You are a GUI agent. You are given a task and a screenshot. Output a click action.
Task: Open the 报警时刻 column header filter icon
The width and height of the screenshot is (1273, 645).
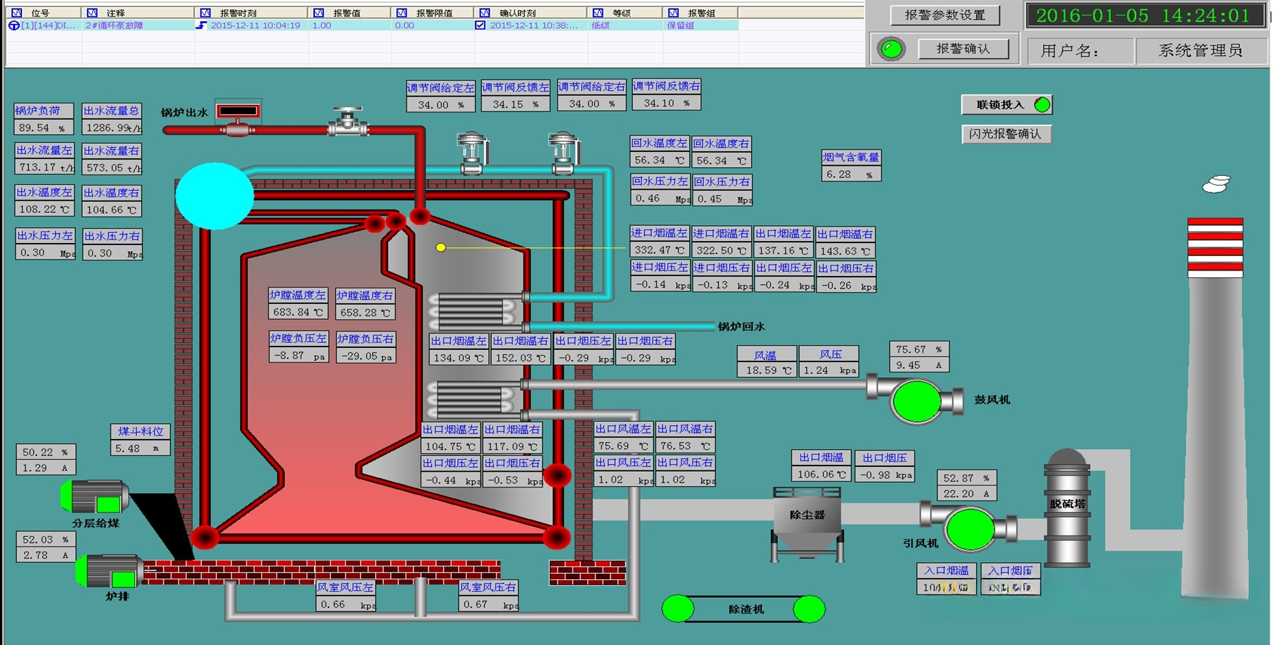click(205, 12)
